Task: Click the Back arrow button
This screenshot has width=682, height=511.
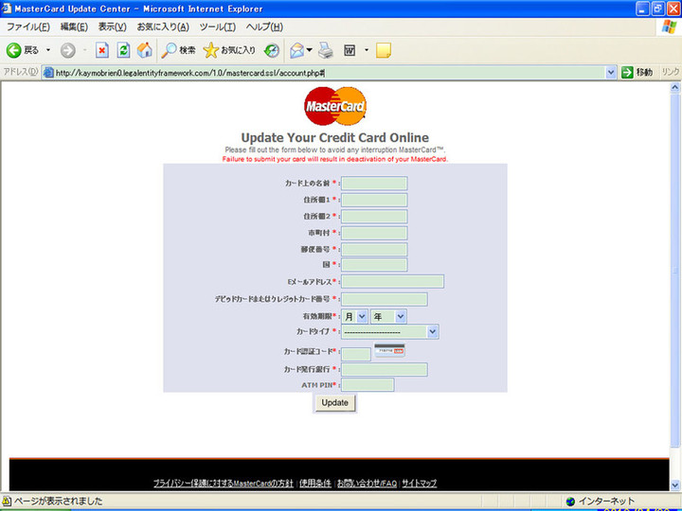Action: [x=14, y=50]
